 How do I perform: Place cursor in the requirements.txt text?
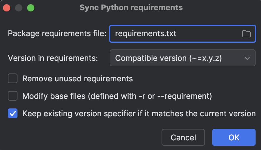(146, 34)
